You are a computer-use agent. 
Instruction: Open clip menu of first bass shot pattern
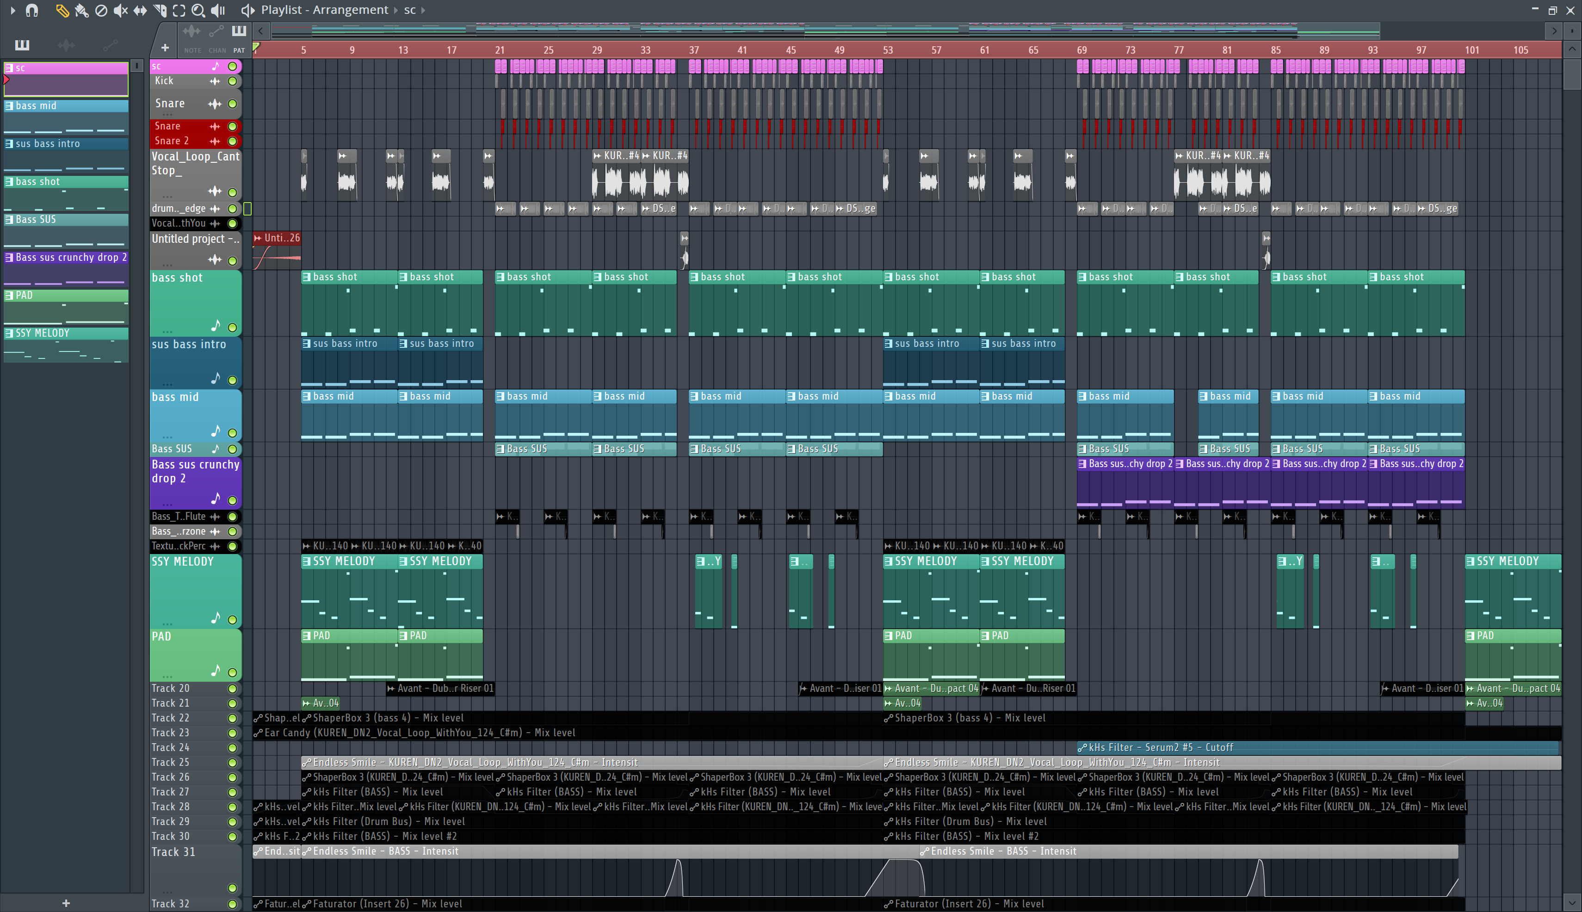coord(306,277)
